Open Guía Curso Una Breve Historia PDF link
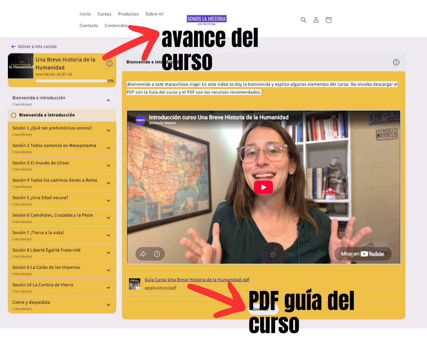Image resolution: width=427 pixels, height=345 pixels. 197,280
